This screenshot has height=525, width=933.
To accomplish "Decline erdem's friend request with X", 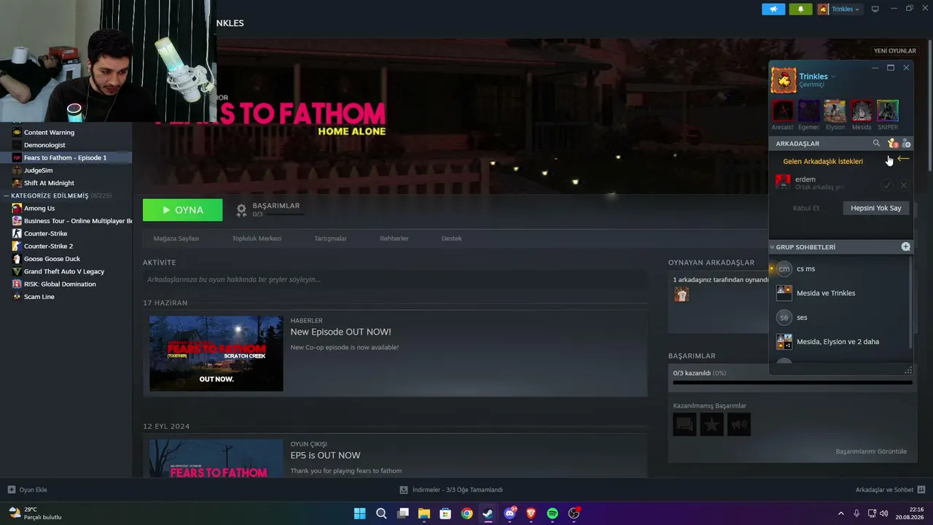I will pos(904,185).
